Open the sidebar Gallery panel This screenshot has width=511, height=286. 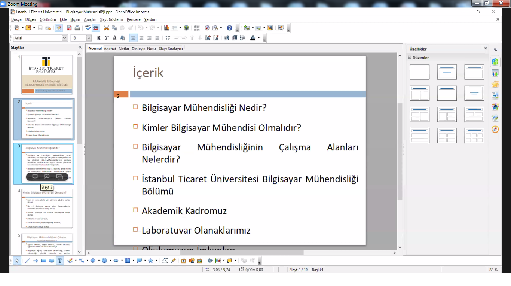pyautogui.click(x=495, y=118)
